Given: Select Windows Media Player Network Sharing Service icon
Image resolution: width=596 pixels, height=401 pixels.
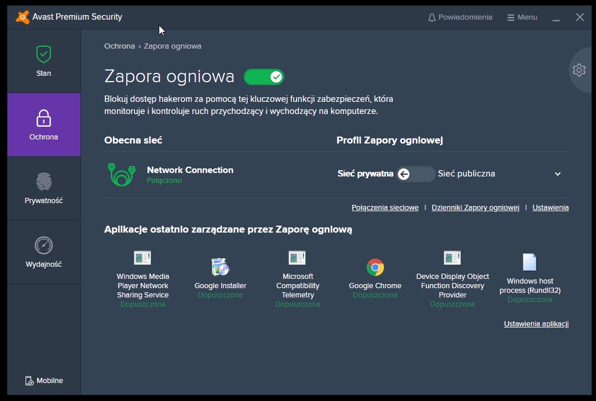Looking at the screenshot, I should tap(142, 258).
